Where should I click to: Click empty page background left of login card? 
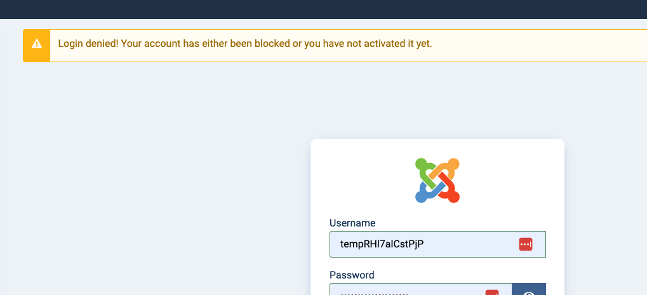point(159,190)
